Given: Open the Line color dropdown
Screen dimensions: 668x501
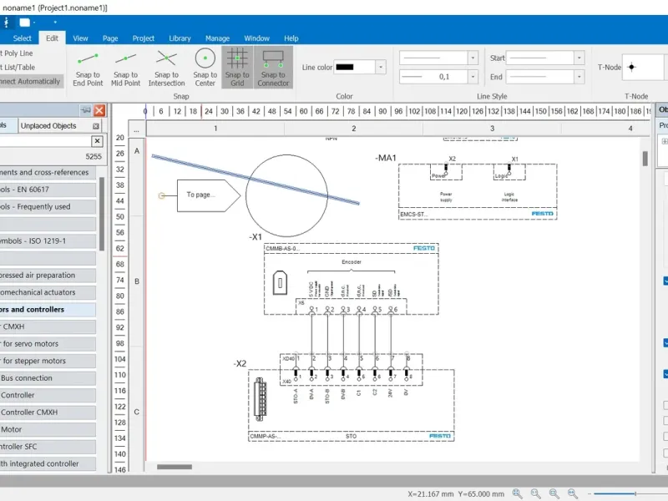Looking at the screenshot, I should click(381, 67).
